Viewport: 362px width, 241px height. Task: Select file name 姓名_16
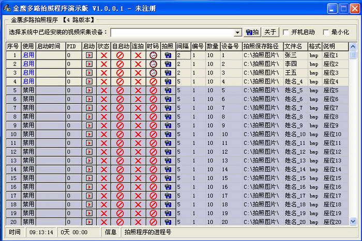point(295,187)
